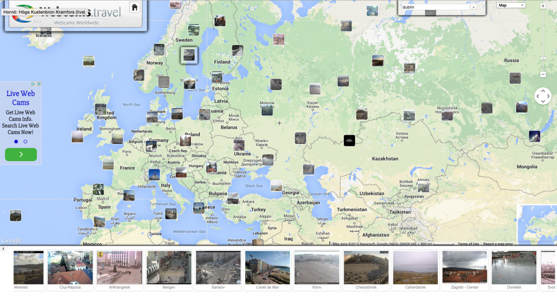This screenshot has height=299, width=557.
Task: Select the first filled carousel dot in the ad
Action: (x=16, y=141)
